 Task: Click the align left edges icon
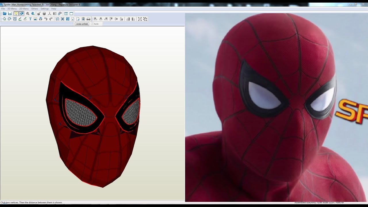pyautogui.click(x=95, y=19)
